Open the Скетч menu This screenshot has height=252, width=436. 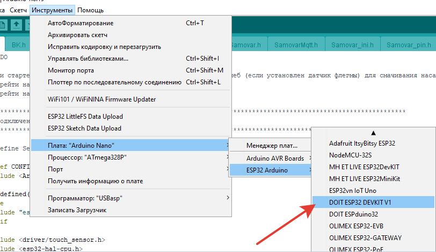(18, 10)
